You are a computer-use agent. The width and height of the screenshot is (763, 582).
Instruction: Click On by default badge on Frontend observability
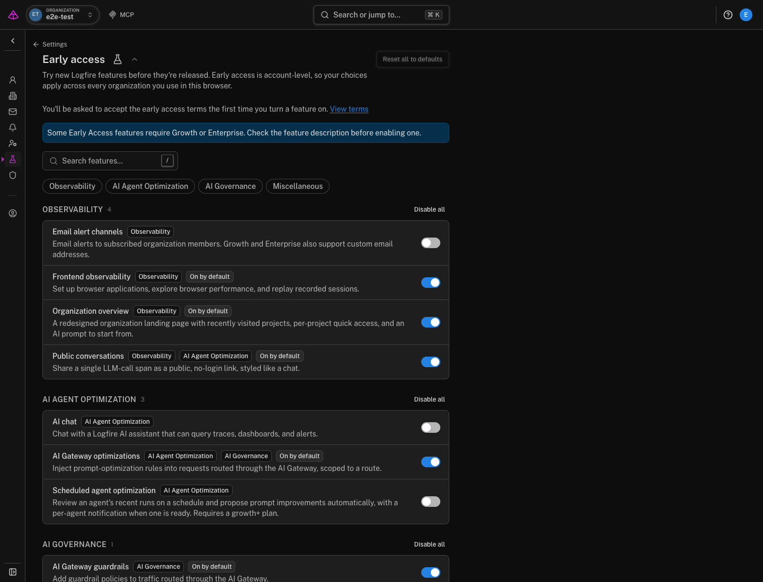(210, 277)
